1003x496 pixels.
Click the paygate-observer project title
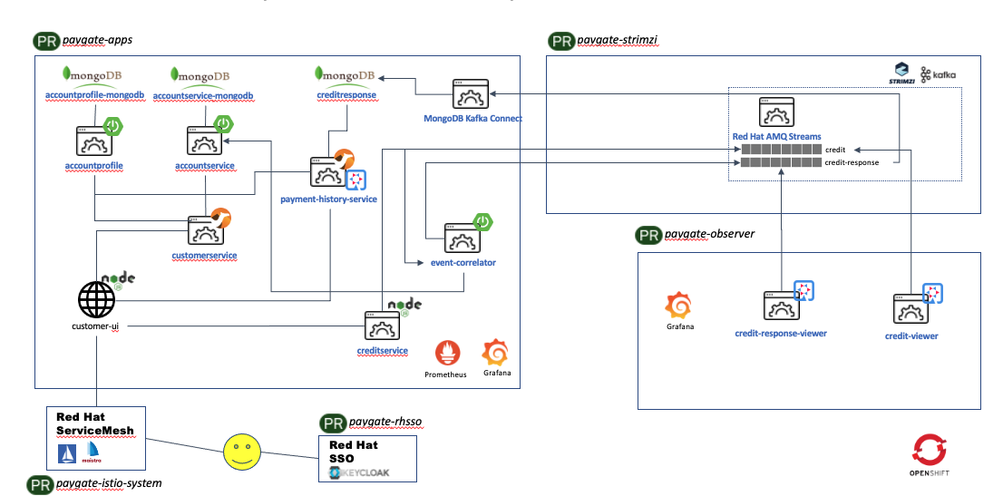point(709,234)
